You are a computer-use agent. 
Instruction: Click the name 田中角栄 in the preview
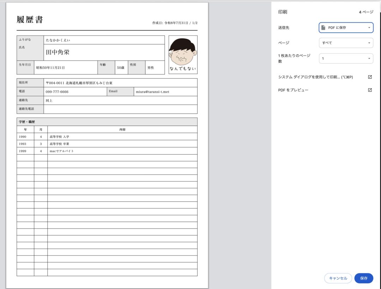point(58,52)
